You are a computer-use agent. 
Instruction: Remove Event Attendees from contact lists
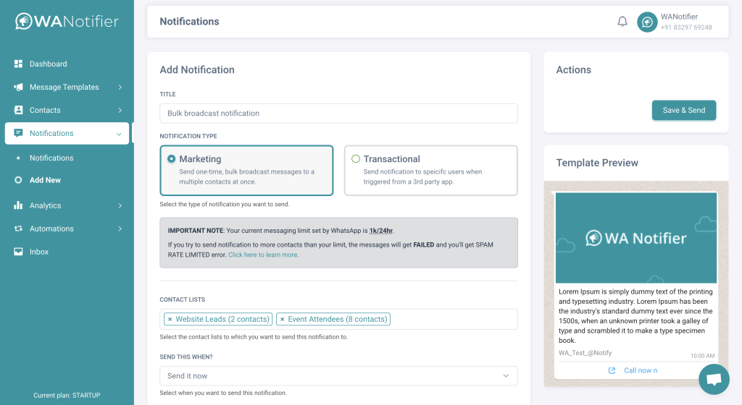[282, 319]
